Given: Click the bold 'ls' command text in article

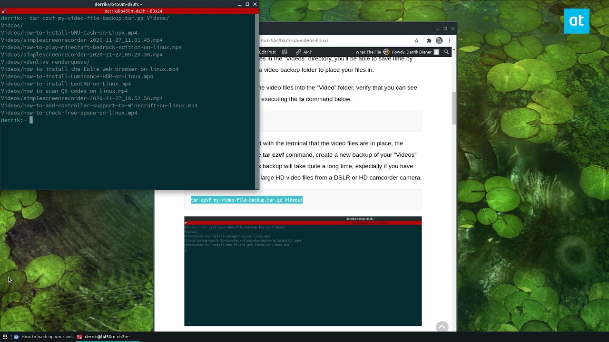Looking at the screenshot, I should [302, 99].
